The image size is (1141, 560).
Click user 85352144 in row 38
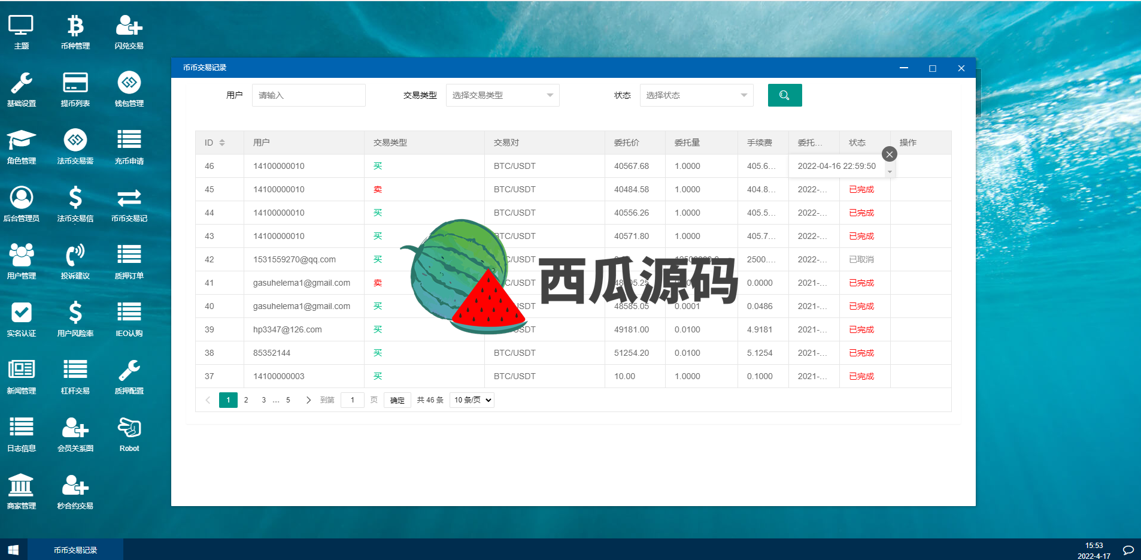click(x=272, y=353)
